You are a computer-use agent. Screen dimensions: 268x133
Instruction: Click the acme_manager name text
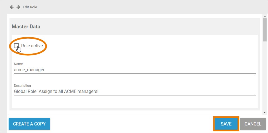(29, 70)
